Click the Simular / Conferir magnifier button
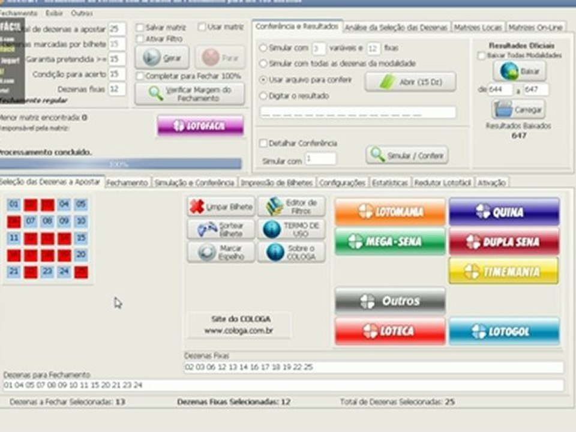 (407, 155)
